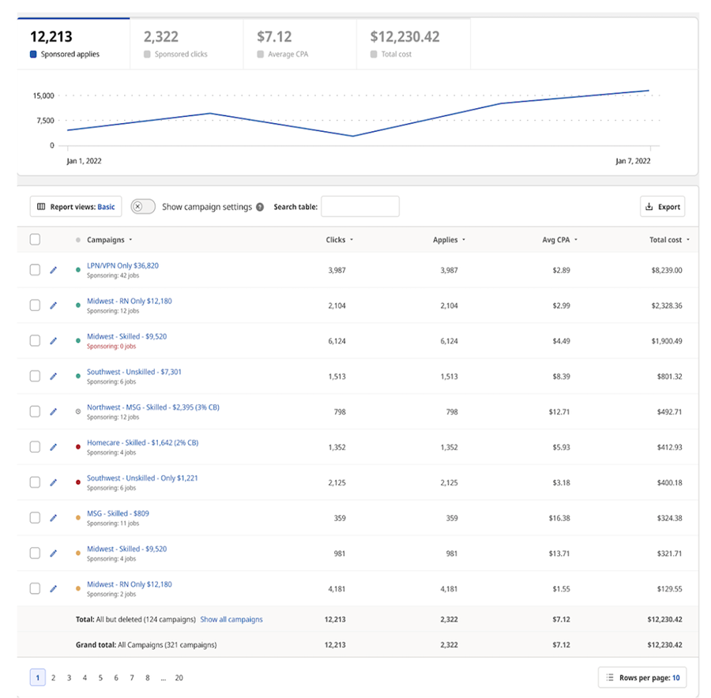Viewport: 711px width, 698px height.
Task: Open LPN/VPN Only $36,820 campaign link
Action: coord(123,265)
